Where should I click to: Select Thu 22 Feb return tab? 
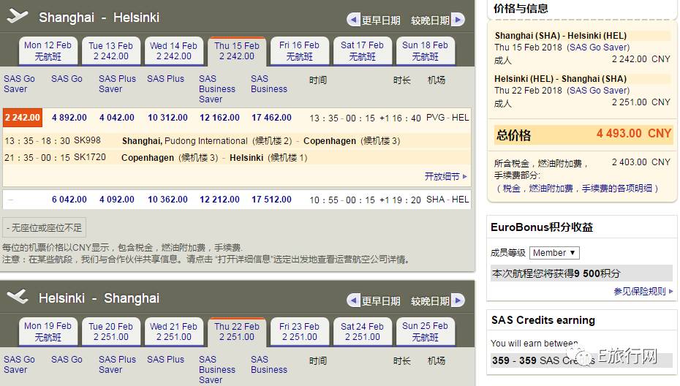pyautogui.click(x=237, y=331)
